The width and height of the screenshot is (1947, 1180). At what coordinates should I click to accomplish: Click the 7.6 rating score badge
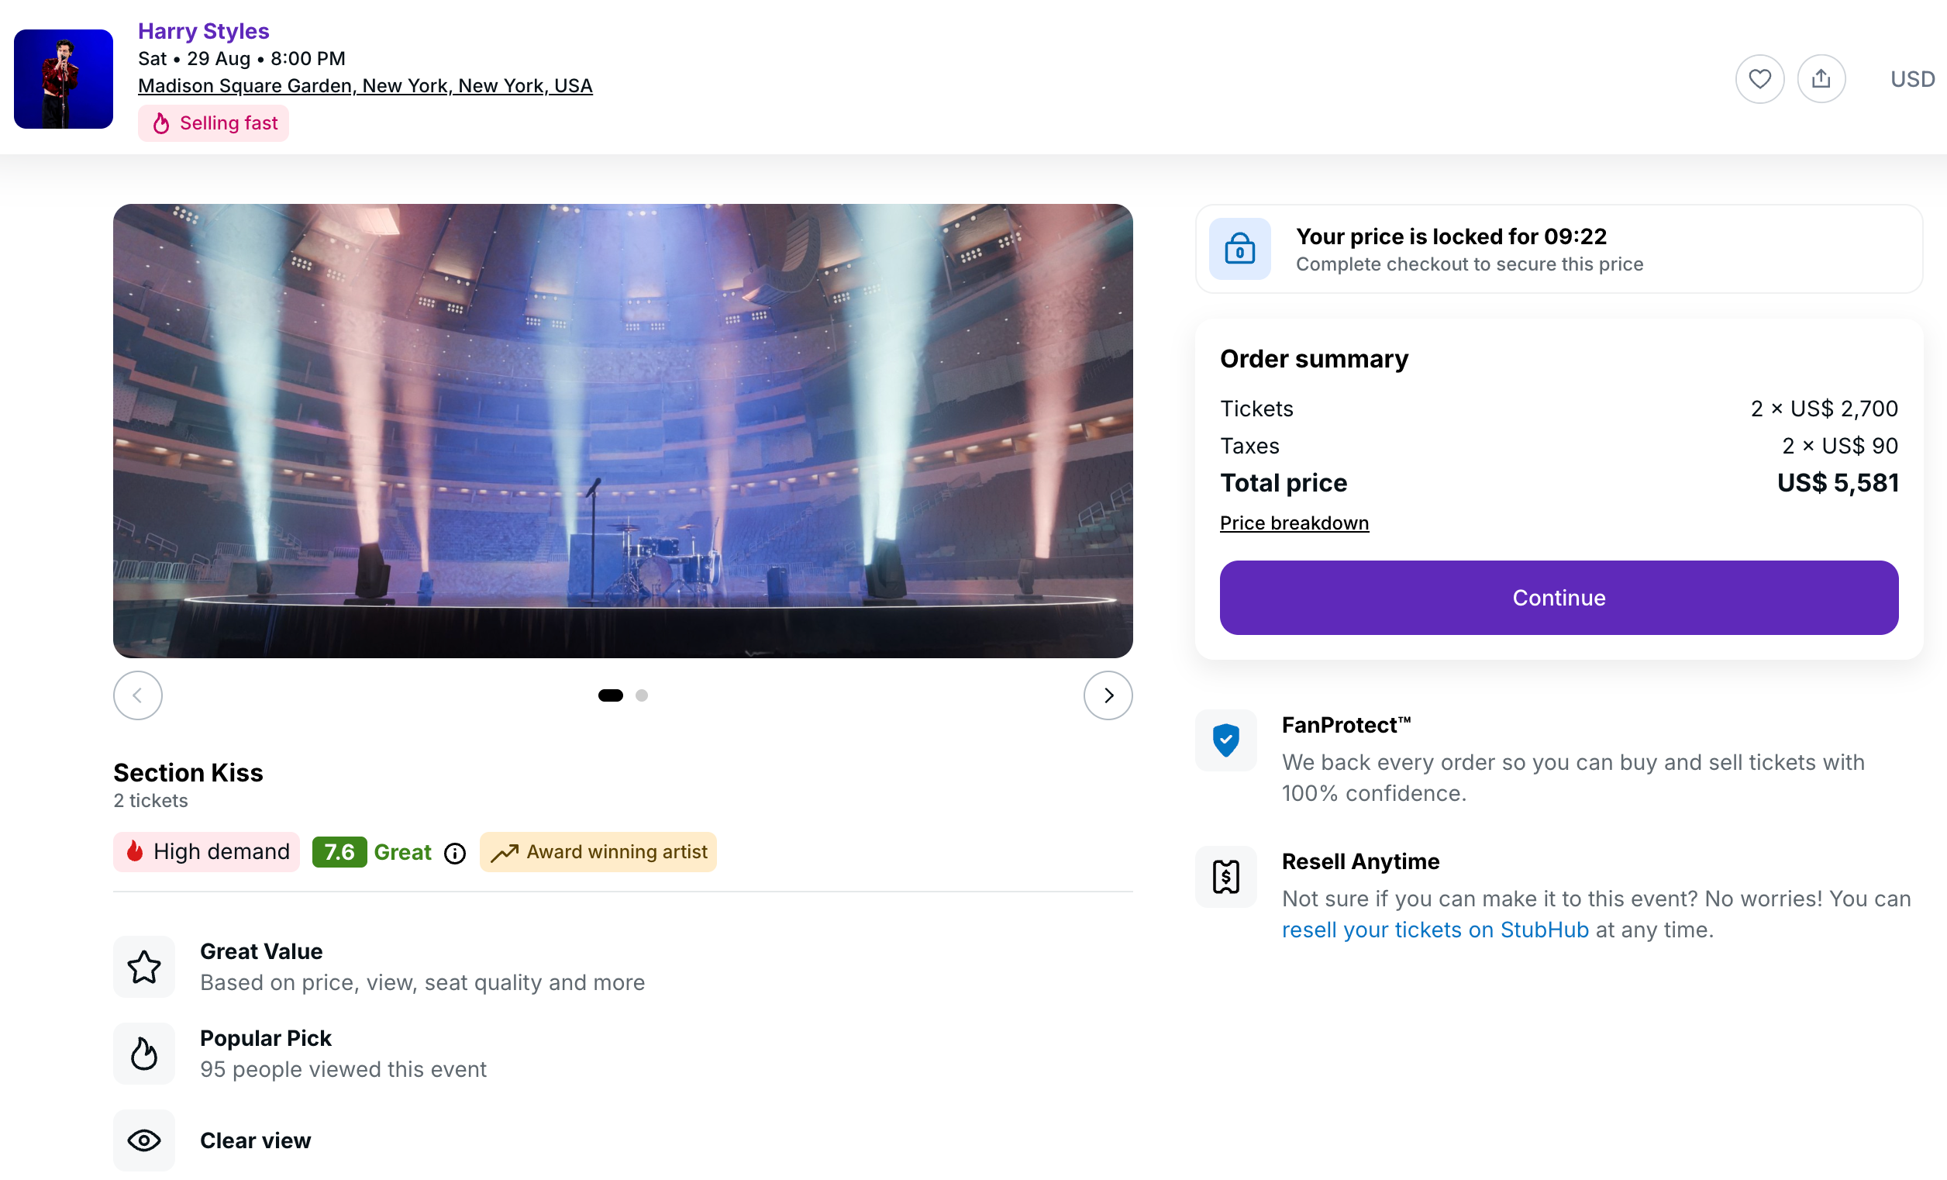tap(339, 852)
